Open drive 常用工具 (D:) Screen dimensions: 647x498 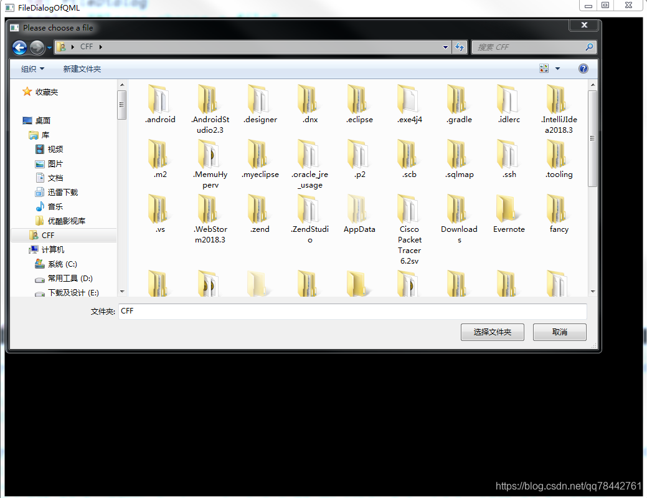coord(64,279)
